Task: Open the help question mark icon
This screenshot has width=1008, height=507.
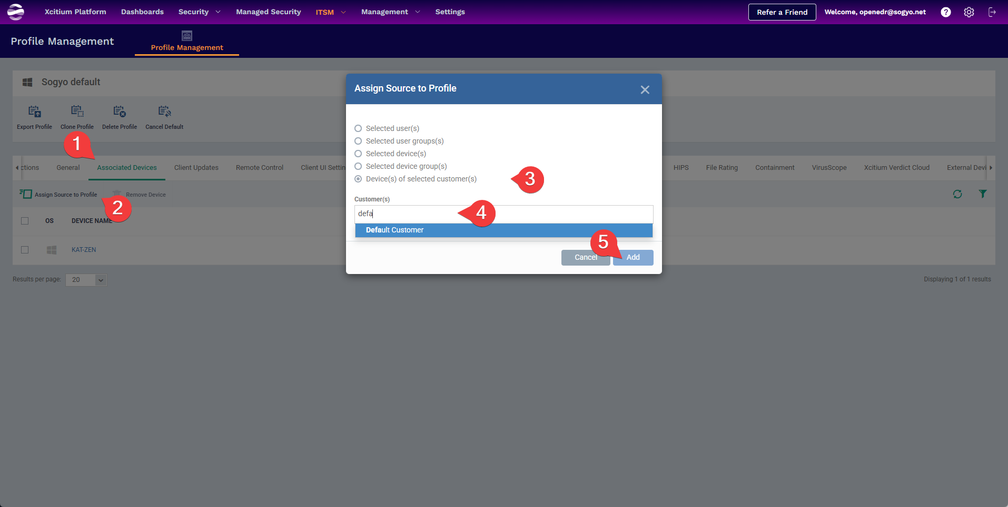Action: pos(946,12)
